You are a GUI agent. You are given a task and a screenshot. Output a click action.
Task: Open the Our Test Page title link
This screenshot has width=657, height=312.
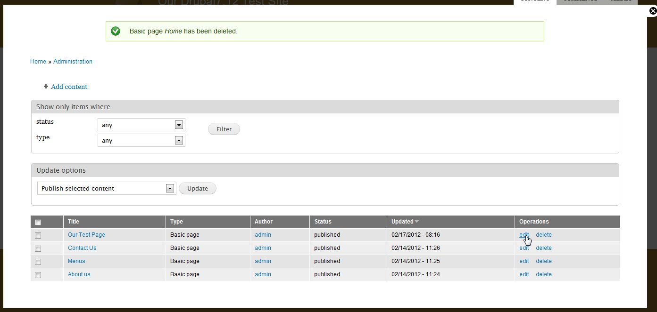(x=86, y=235)
